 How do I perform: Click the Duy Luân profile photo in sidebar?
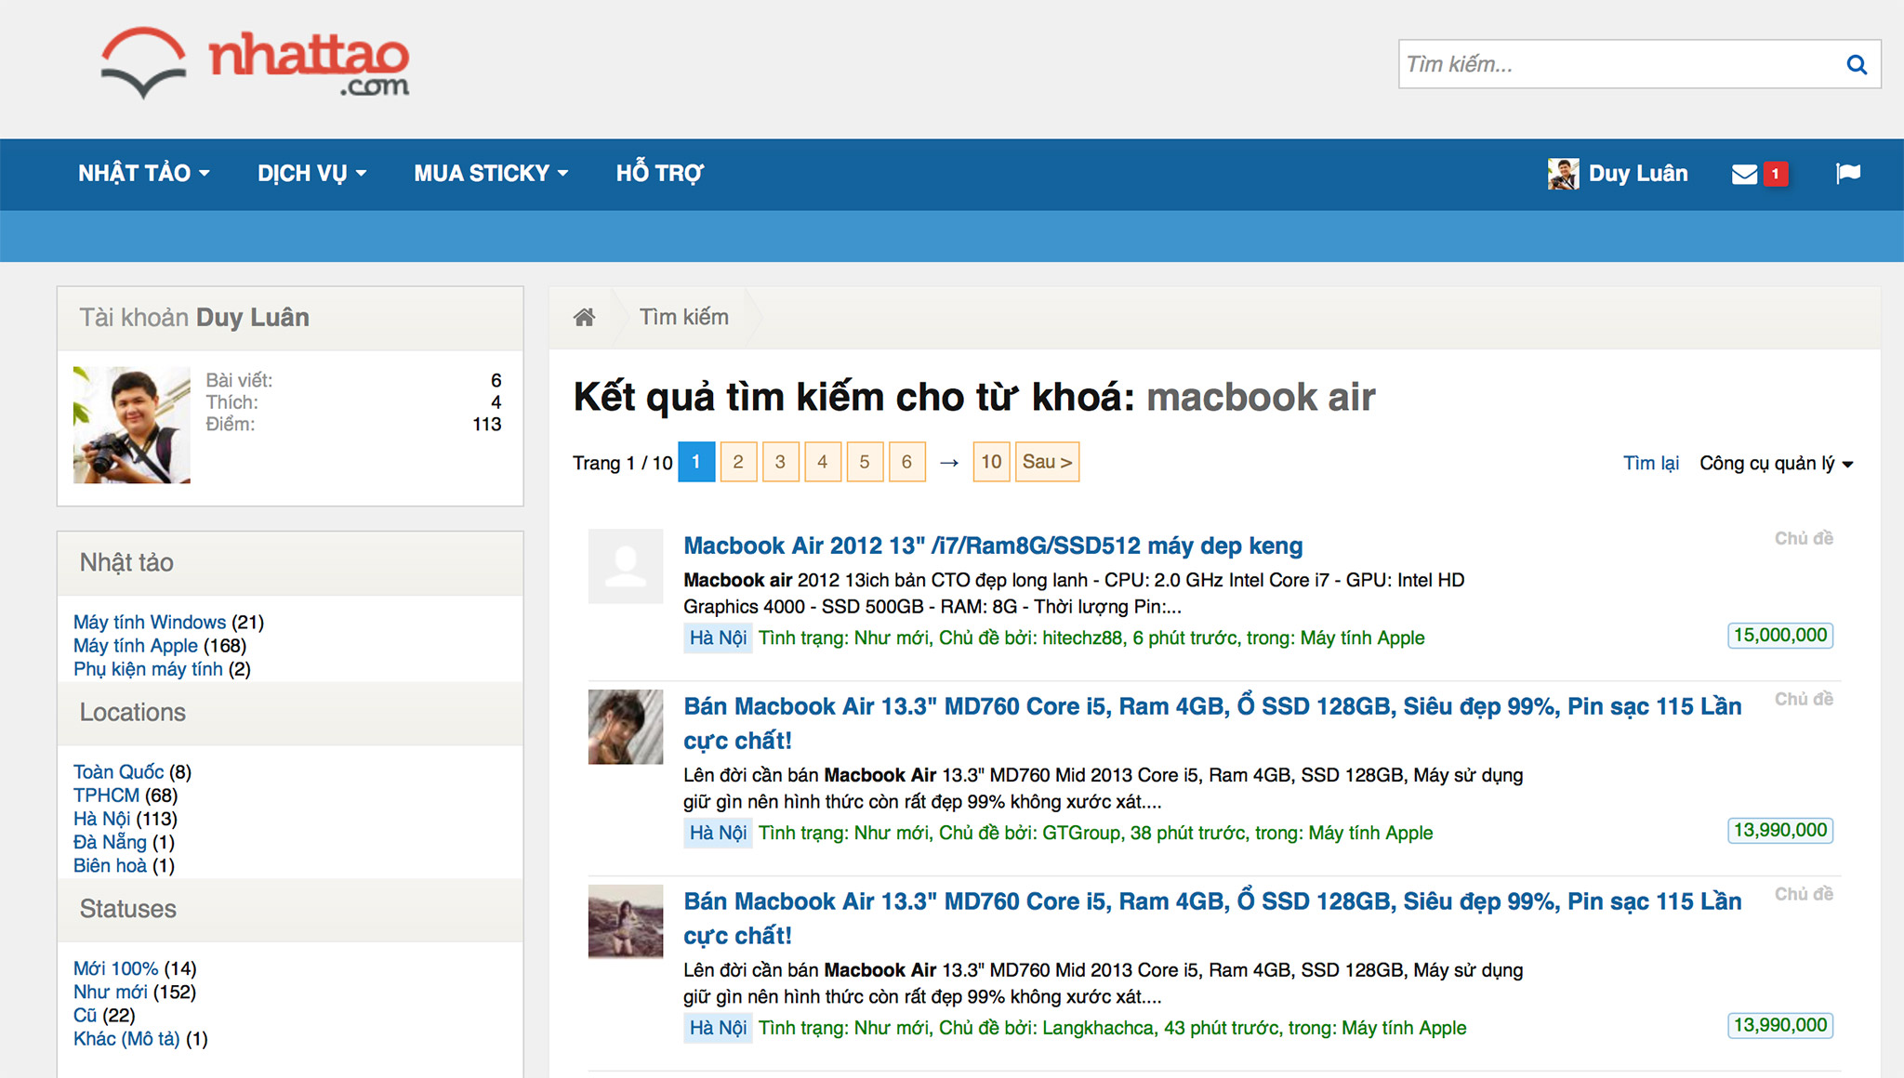pos(132,425)
